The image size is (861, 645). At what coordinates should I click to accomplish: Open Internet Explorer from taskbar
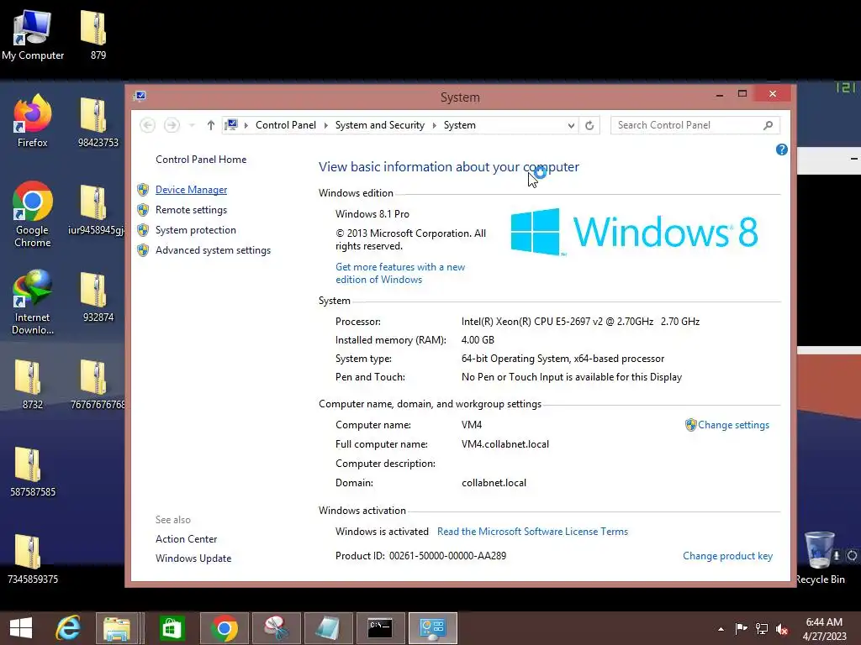(68, 628)
